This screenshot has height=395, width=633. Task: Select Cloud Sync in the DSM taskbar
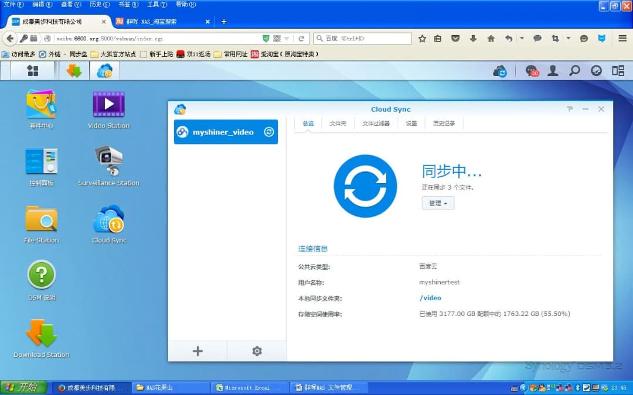click(x=104, y=71)
